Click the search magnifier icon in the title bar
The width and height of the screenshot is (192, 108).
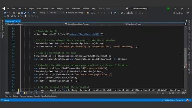click(127, 8)
